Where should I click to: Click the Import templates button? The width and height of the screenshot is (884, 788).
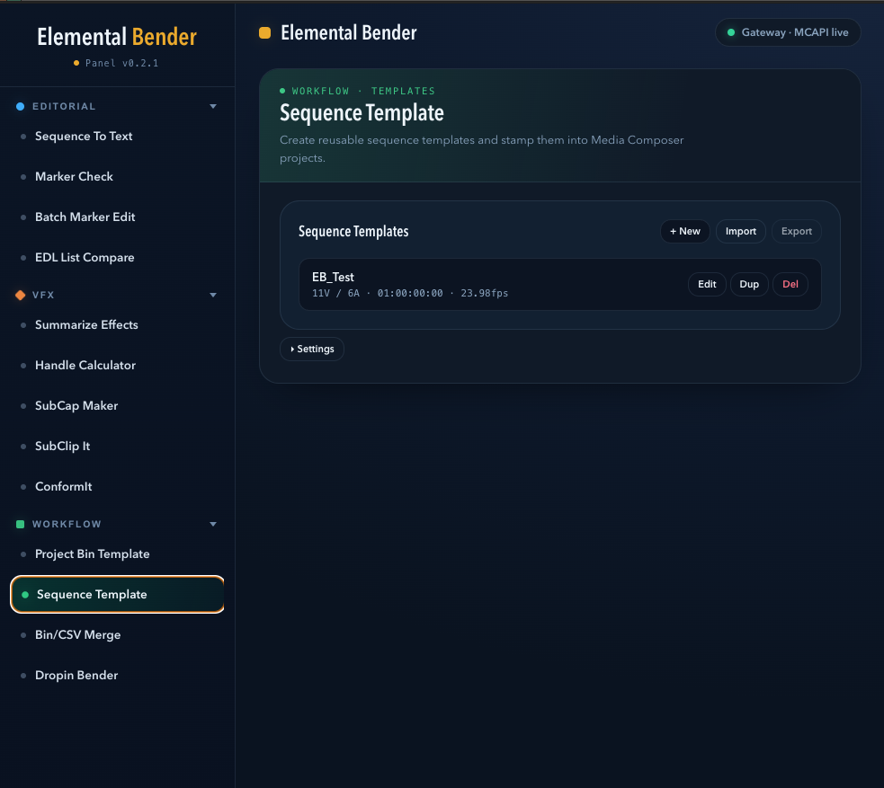[741, 232]
